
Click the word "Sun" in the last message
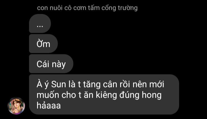pos(58,84)
